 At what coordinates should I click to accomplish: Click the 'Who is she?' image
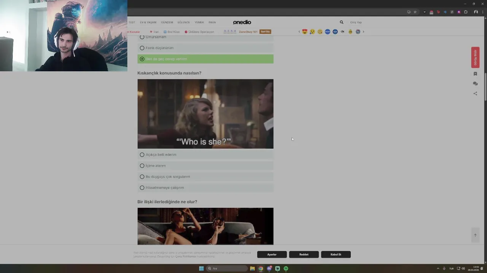tap(205, 114)
